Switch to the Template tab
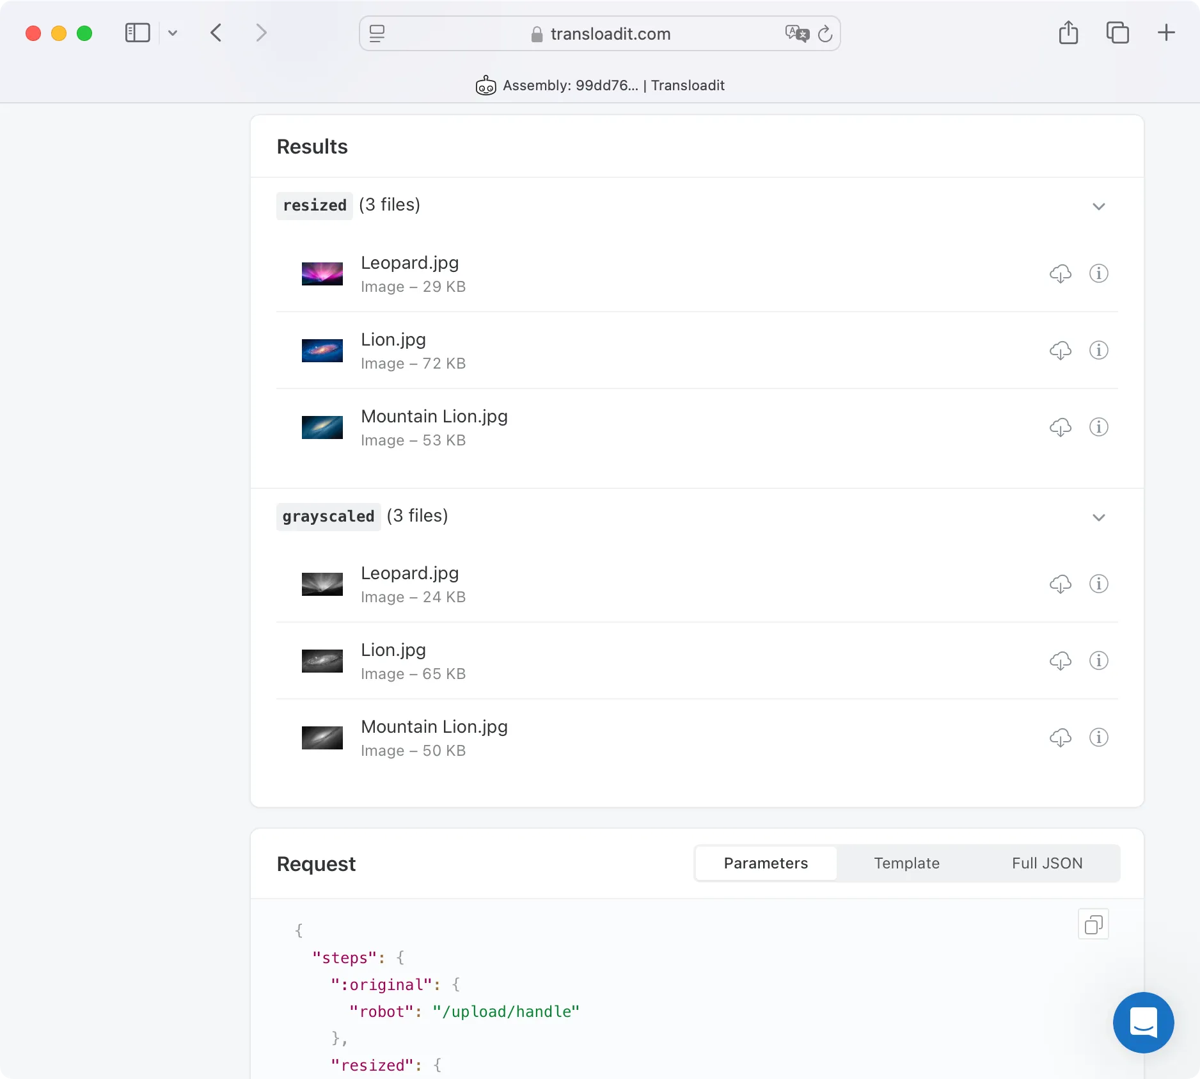1200x1079 pixels. [x=906, y=863]
